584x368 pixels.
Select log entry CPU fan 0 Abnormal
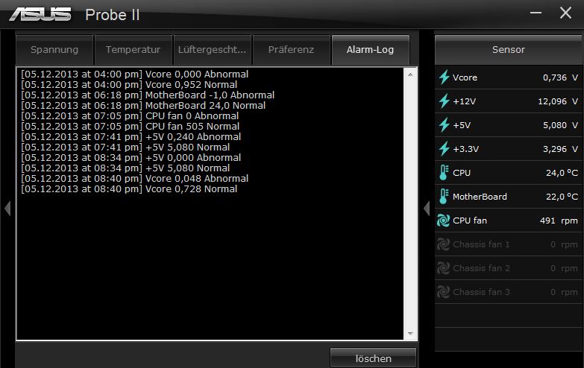tap(130, 115)
